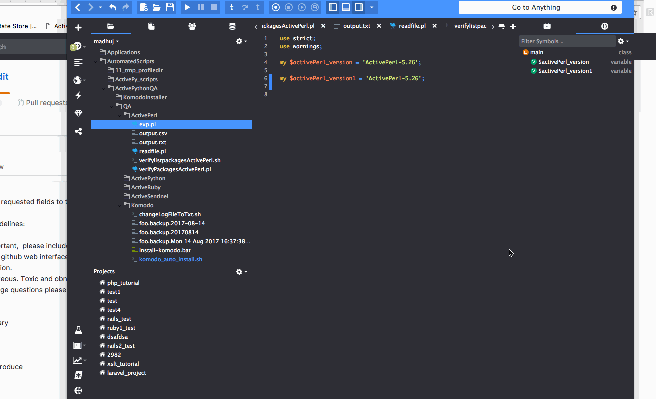Start debugging with the play button

pos(187,7)
